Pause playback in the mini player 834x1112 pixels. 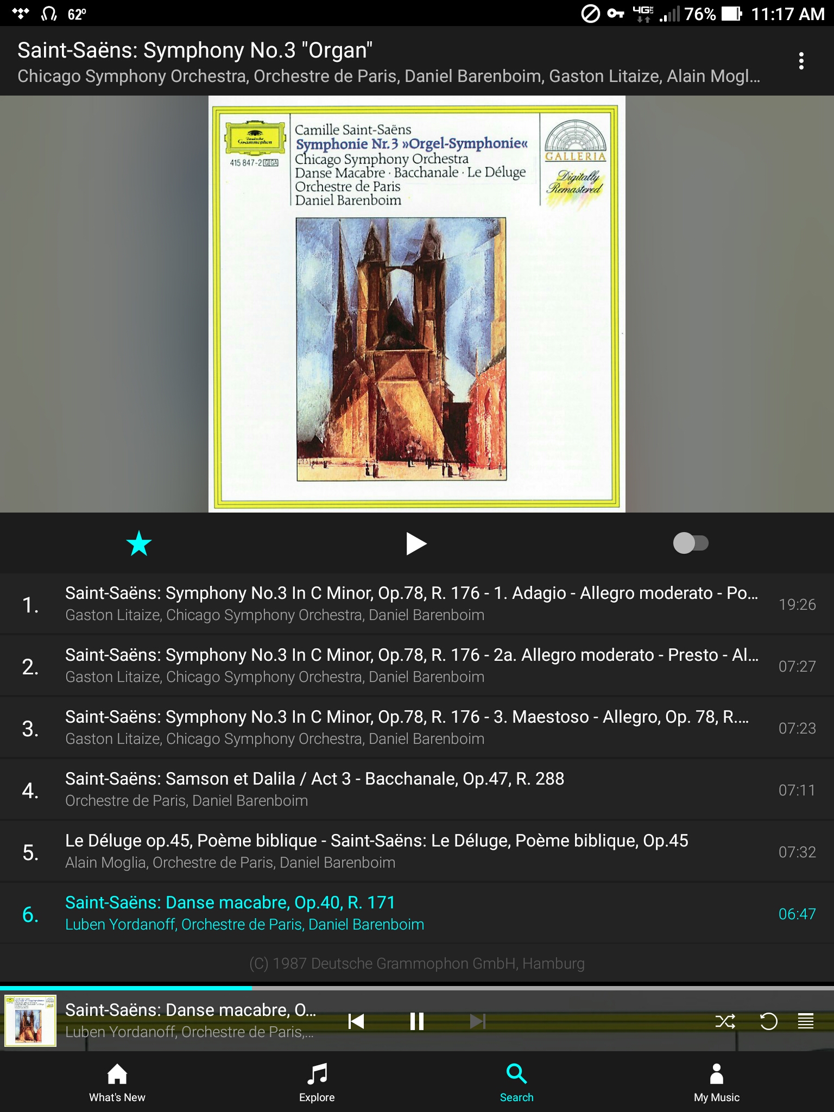click(x=417, y=1021)
